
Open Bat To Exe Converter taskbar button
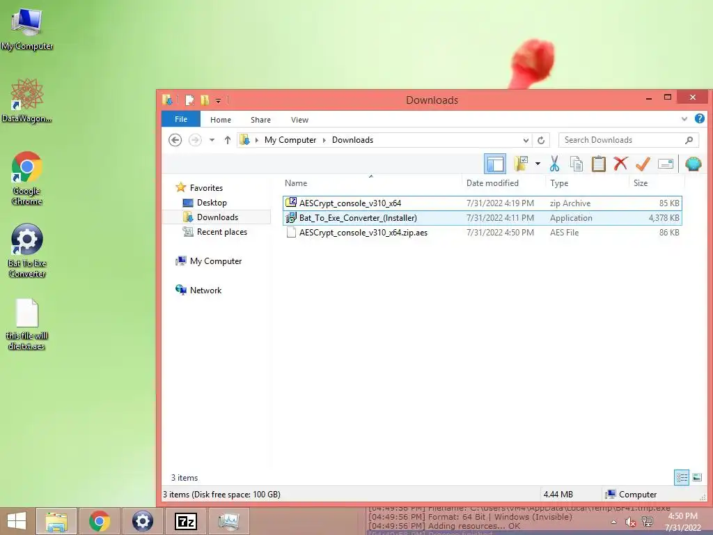click(142, 521)
